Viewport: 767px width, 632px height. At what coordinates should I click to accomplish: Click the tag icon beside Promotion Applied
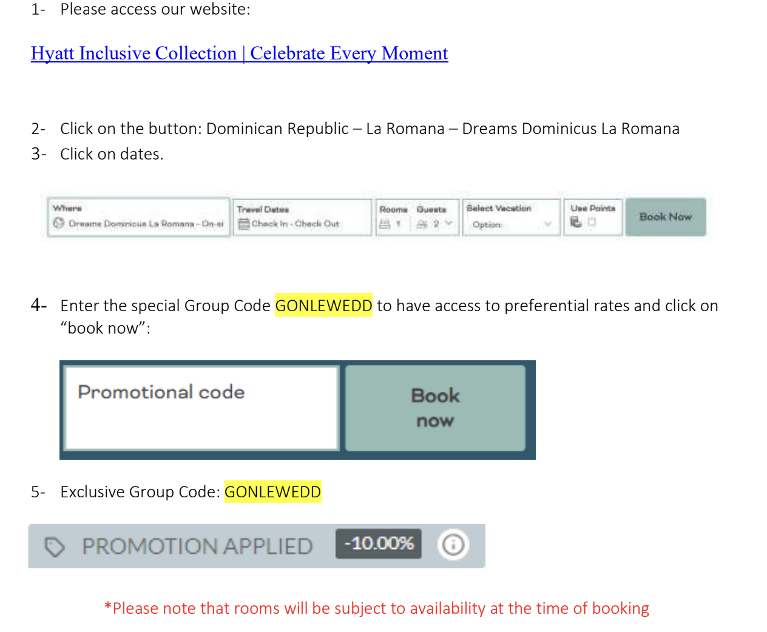click(55, 546)
